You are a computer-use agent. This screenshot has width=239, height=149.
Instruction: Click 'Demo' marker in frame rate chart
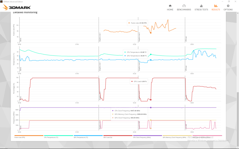[21, 40]
